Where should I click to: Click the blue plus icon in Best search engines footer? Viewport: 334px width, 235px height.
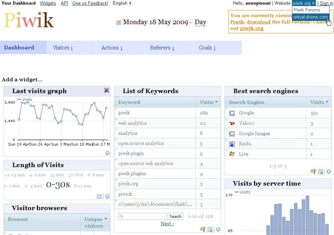click(329, 171)
